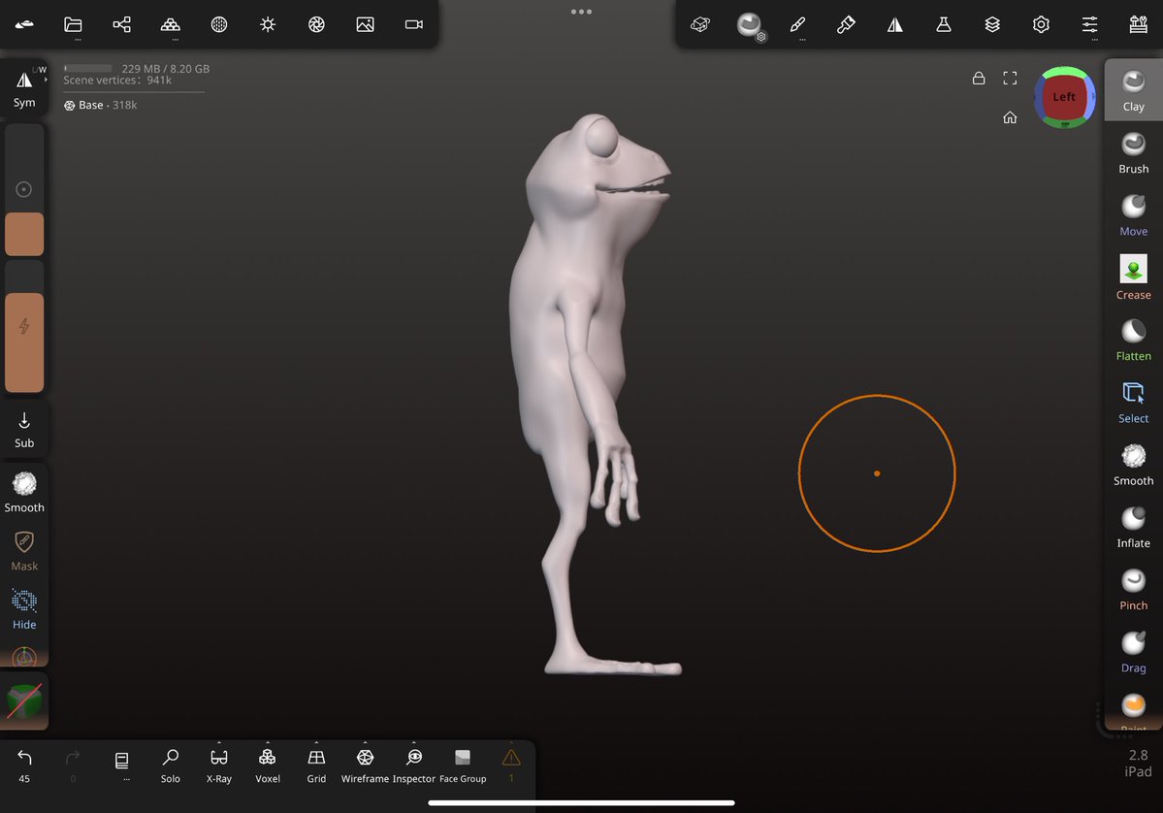Image resolution: width=1163 pixels, height=813 pixels.
Task: Select the Crease tool
Action: point(1133,278)
